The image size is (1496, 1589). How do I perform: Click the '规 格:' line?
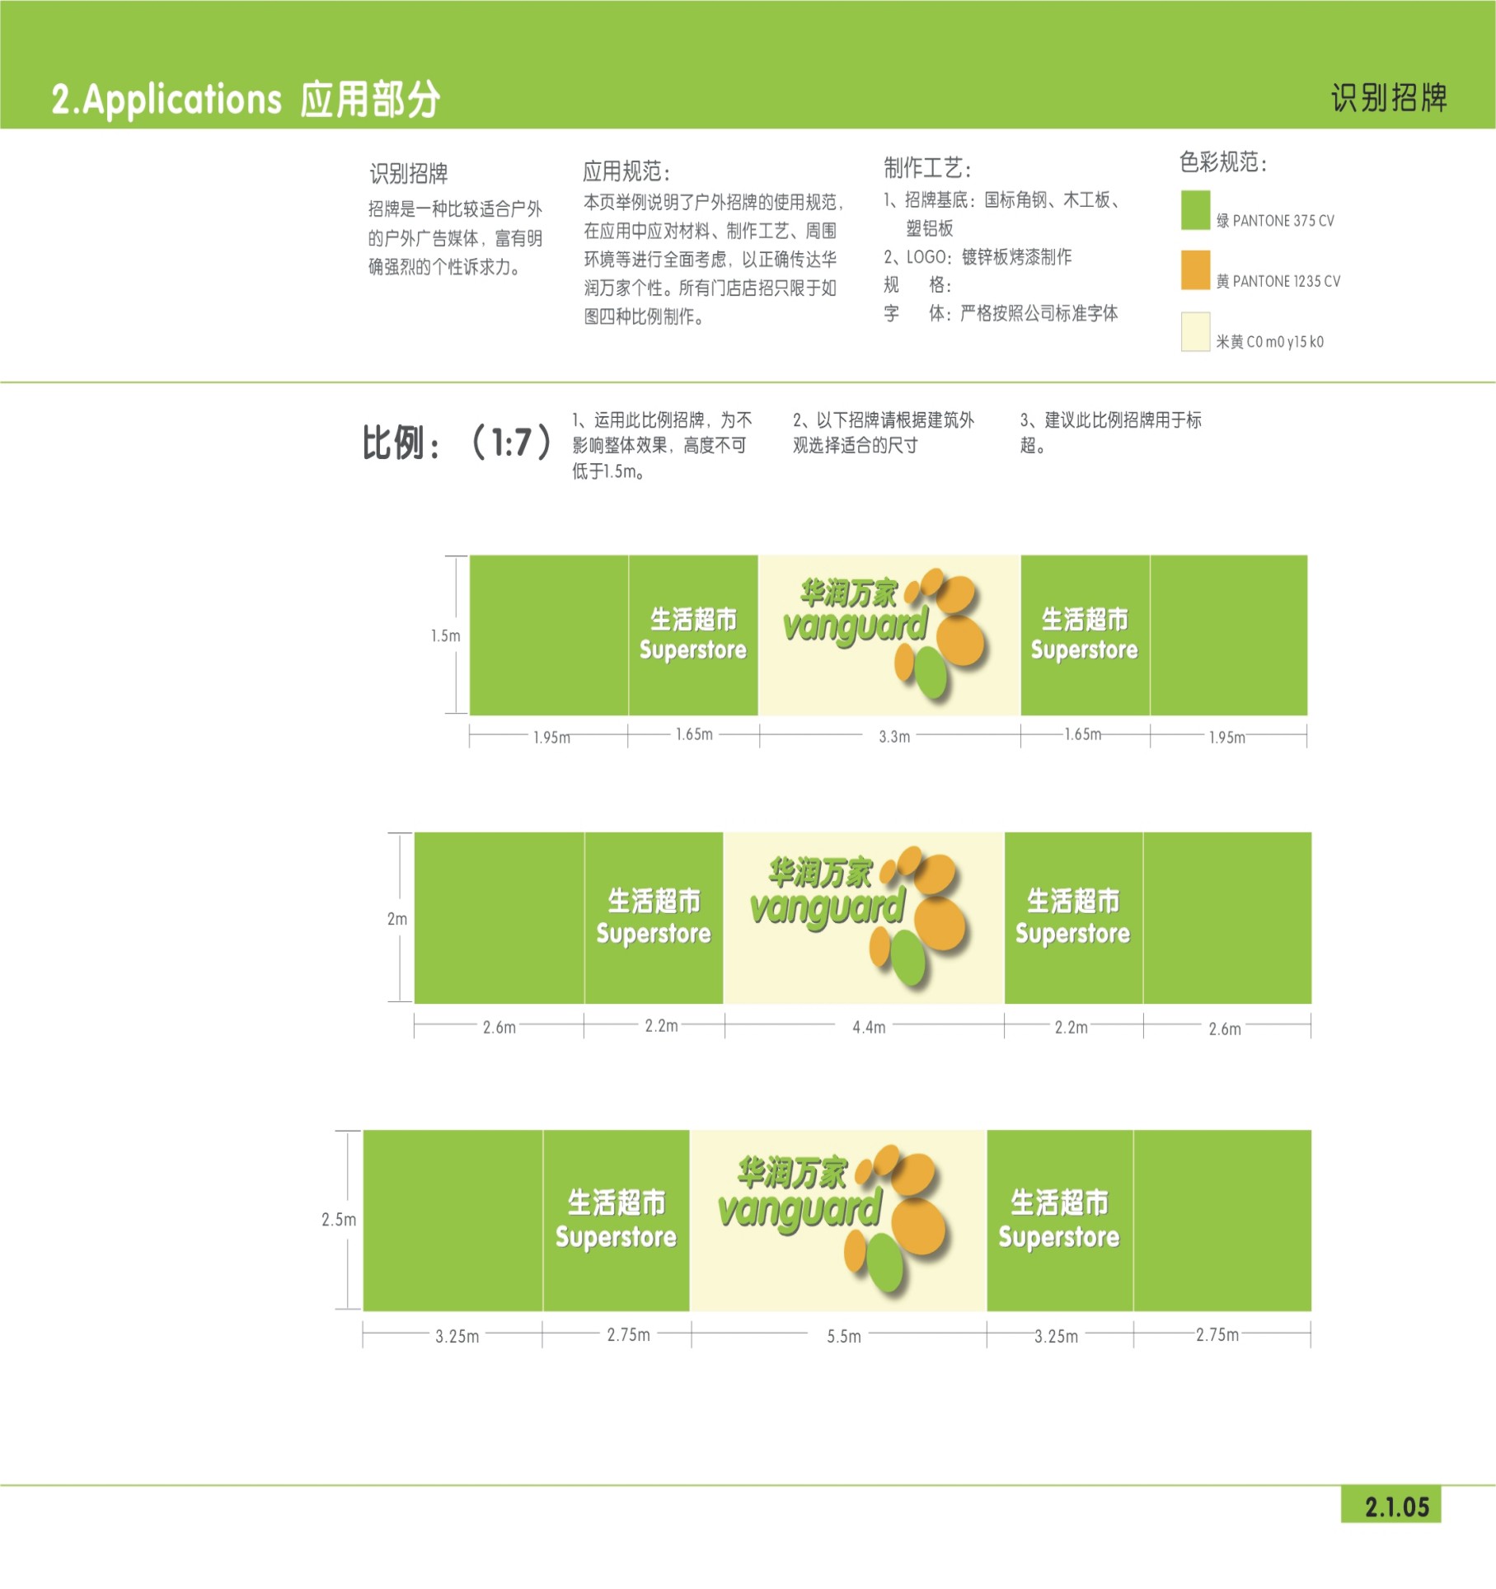point(917,285)
